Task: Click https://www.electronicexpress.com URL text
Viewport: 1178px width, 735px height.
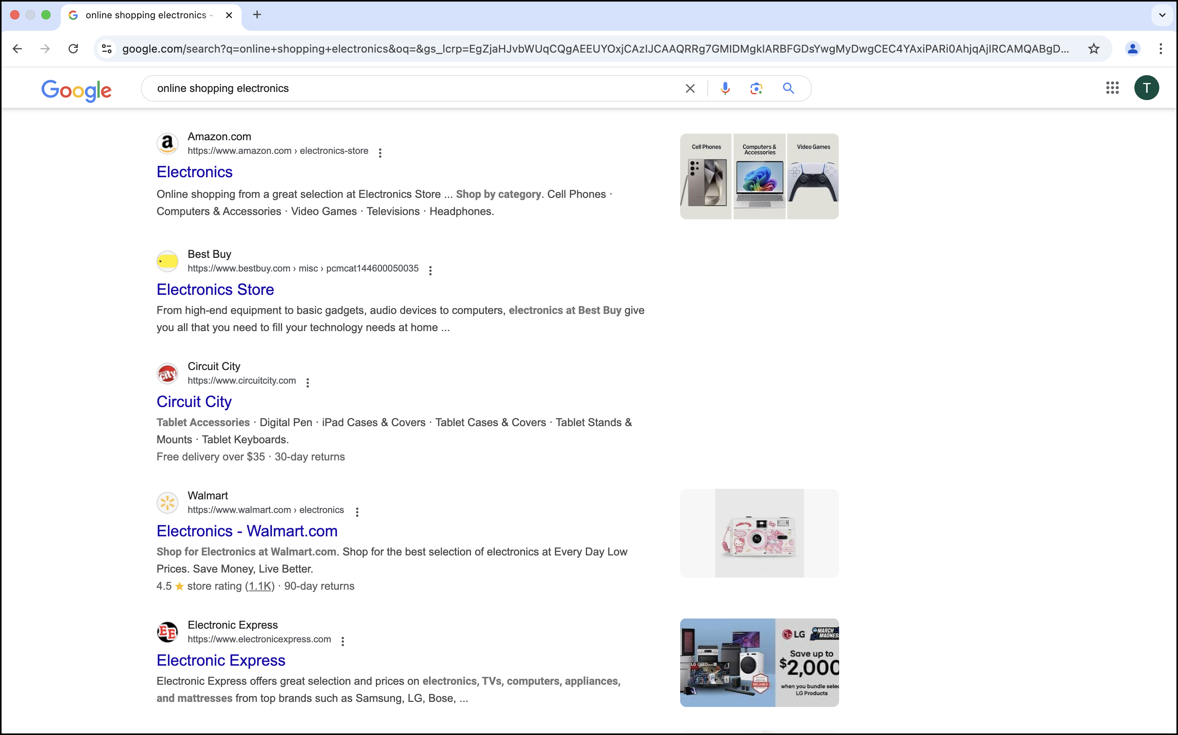Action: click(x=259, y=639)
